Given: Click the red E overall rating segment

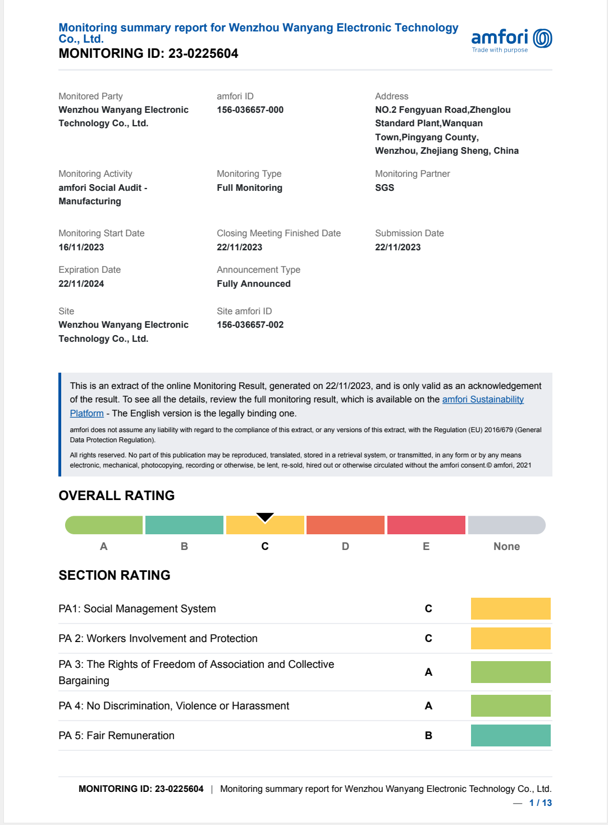Looking at the screenshot, I should (426, 525).
